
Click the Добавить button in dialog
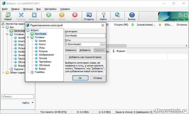pos(85,50)
